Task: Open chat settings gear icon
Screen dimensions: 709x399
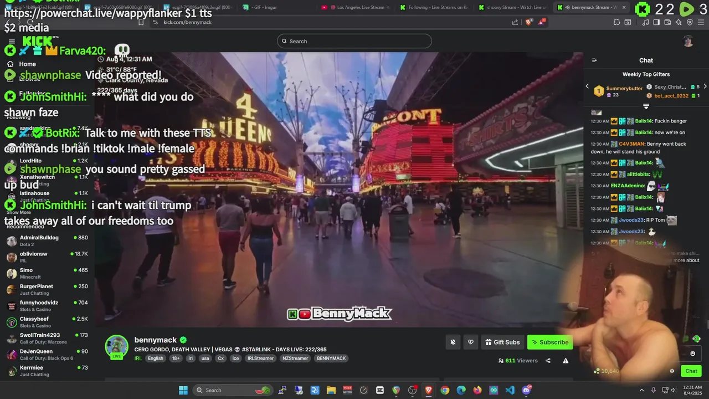Action: coord(672,371)
